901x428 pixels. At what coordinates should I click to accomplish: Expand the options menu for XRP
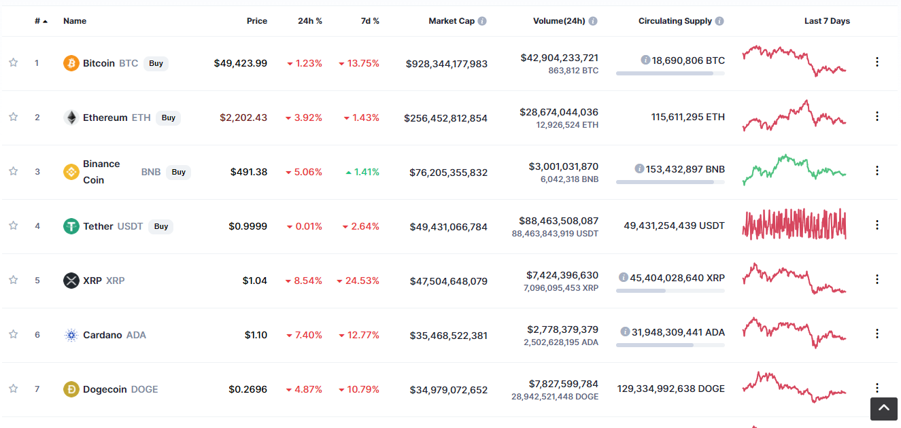pyautogui.click(x=877, y=279)
